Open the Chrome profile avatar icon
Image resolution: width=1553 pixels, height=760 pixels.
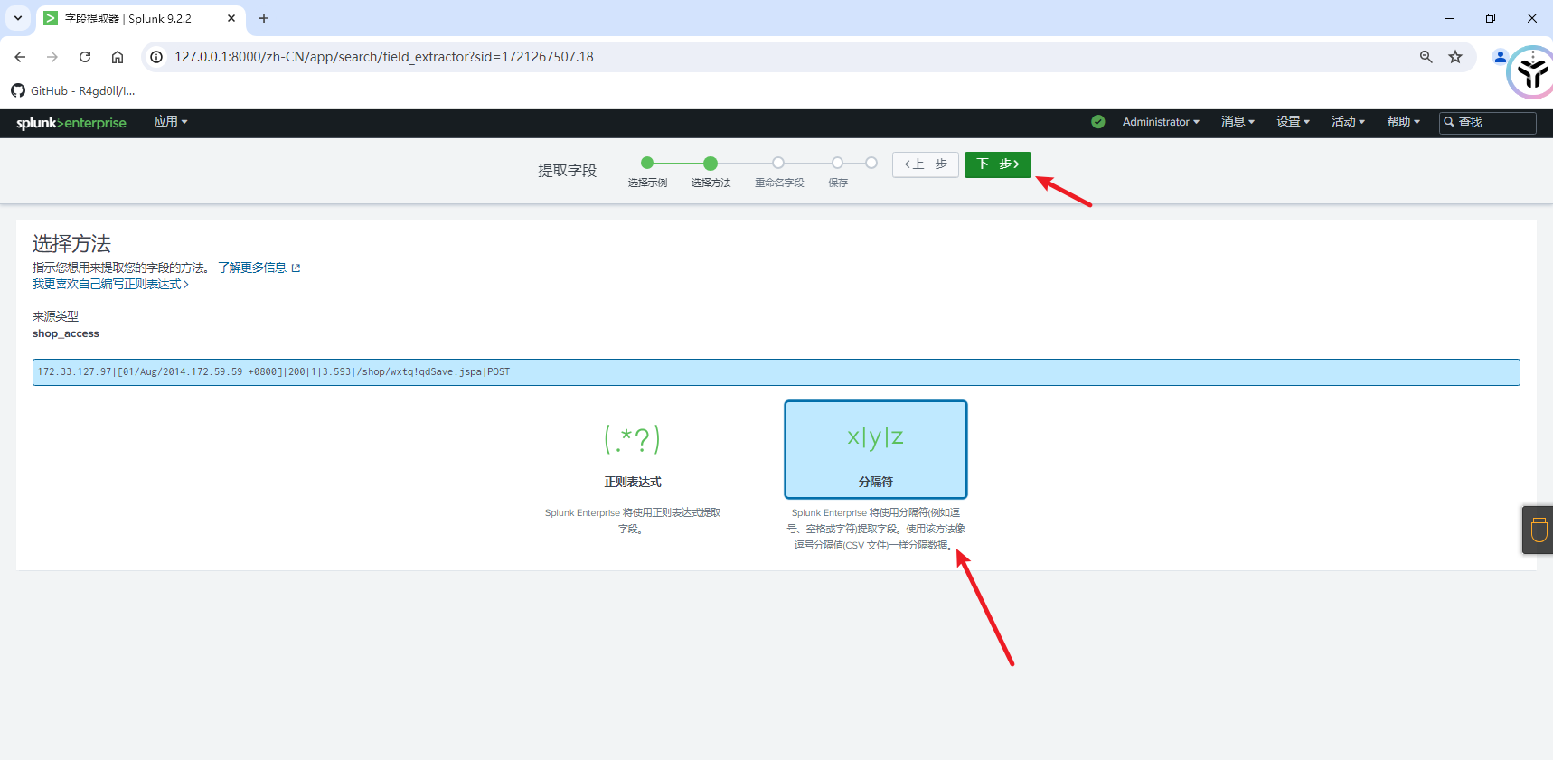1500,57
